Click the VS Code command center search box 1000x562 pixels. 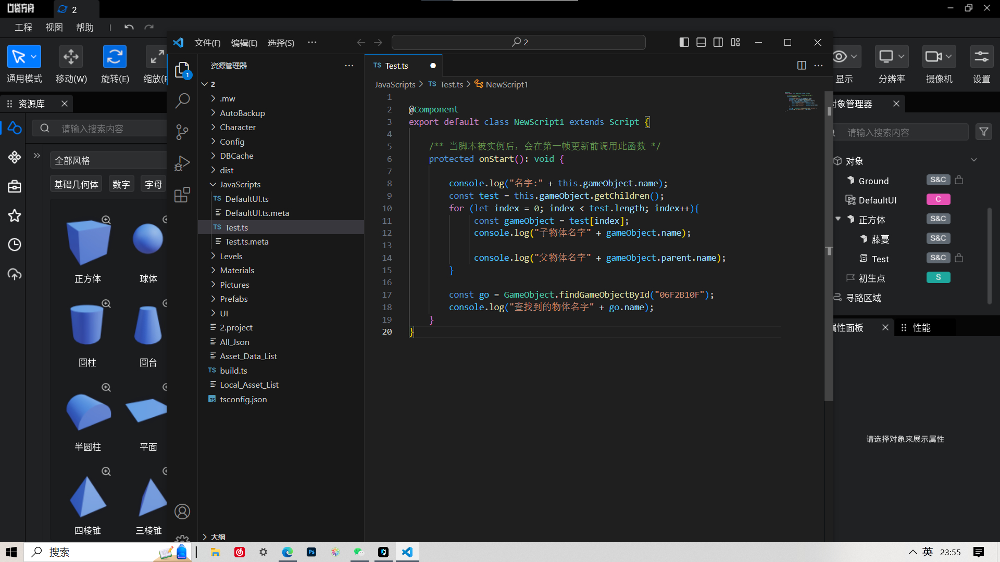pos(519,42)
